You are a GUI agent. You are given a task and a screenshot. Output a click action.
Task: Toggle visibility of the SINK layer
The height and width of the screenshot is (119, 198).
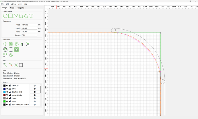pos(7,89)
